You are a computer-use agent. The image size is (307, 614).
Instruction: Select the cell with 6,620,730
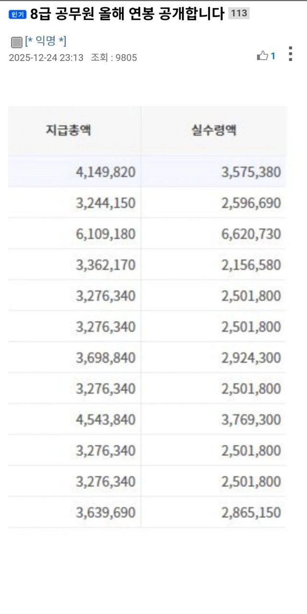[251, 234]
